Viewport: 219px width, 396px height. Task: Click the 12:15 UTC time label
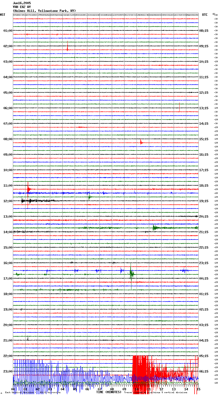[204, 93]
